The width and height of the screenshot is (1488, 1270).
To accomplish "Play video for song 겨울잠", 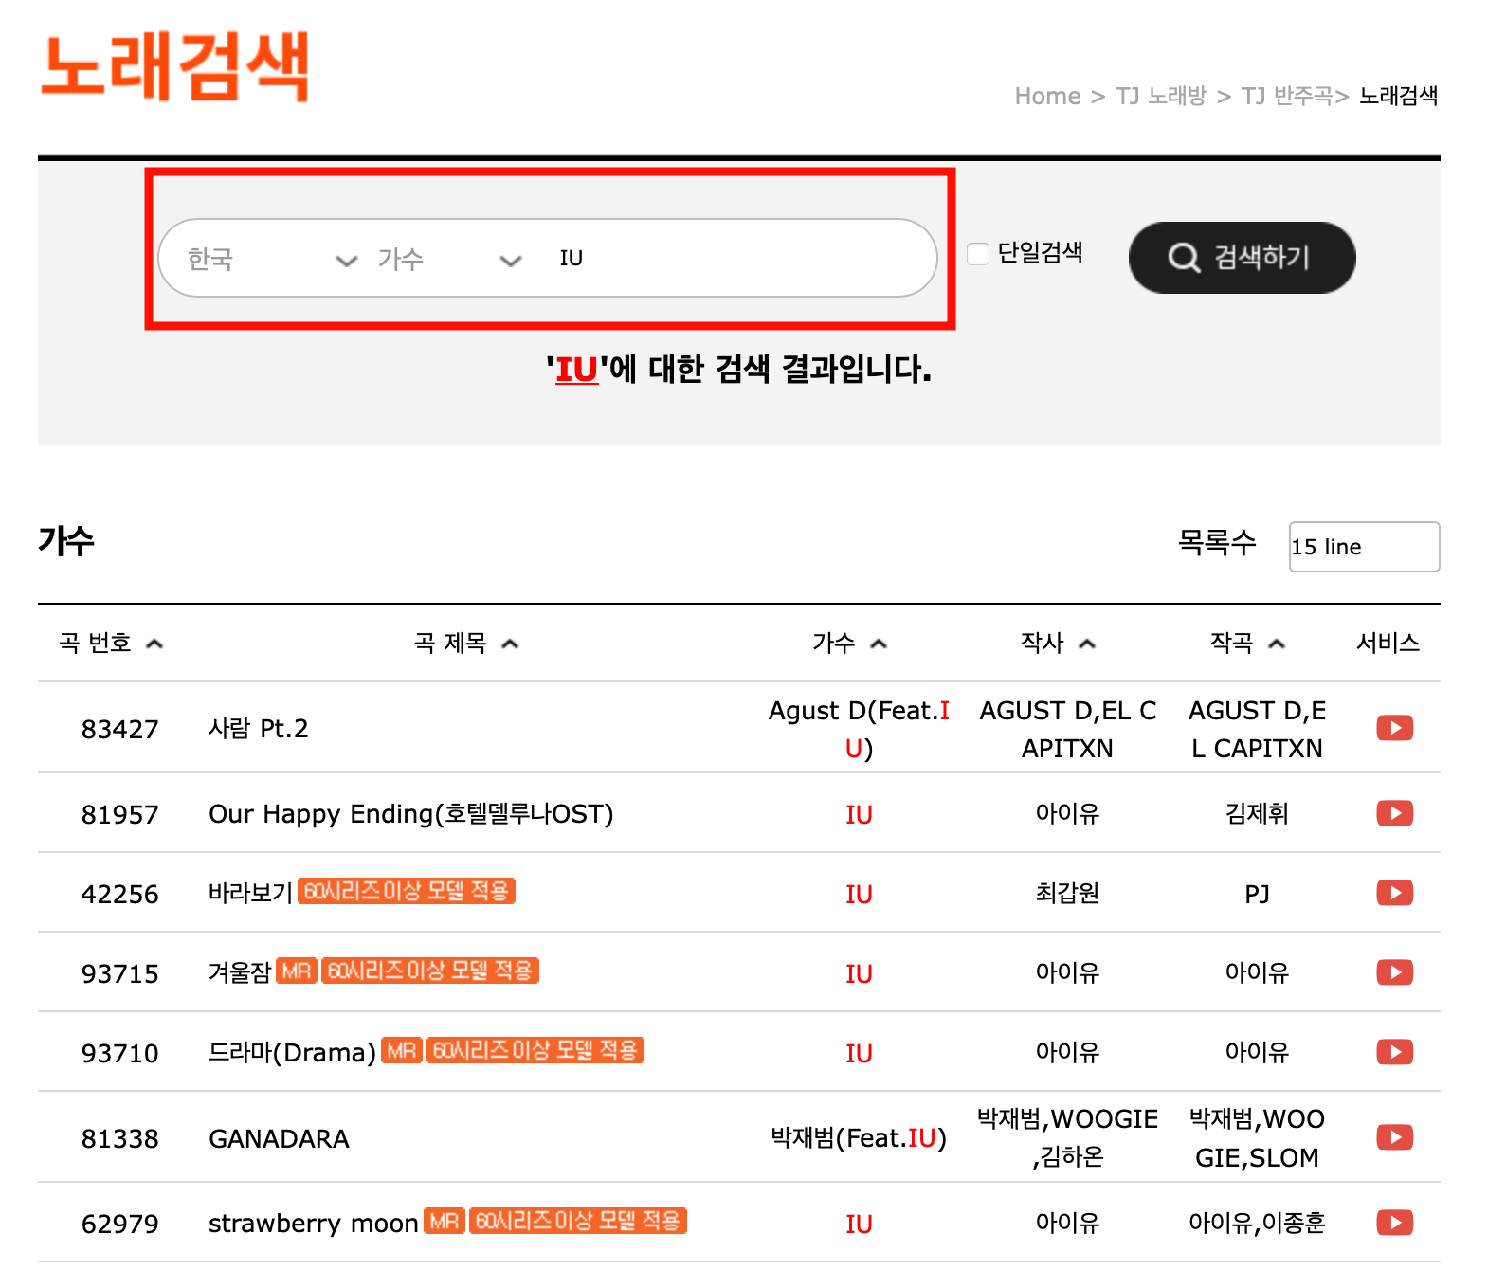I will 1394,972.
